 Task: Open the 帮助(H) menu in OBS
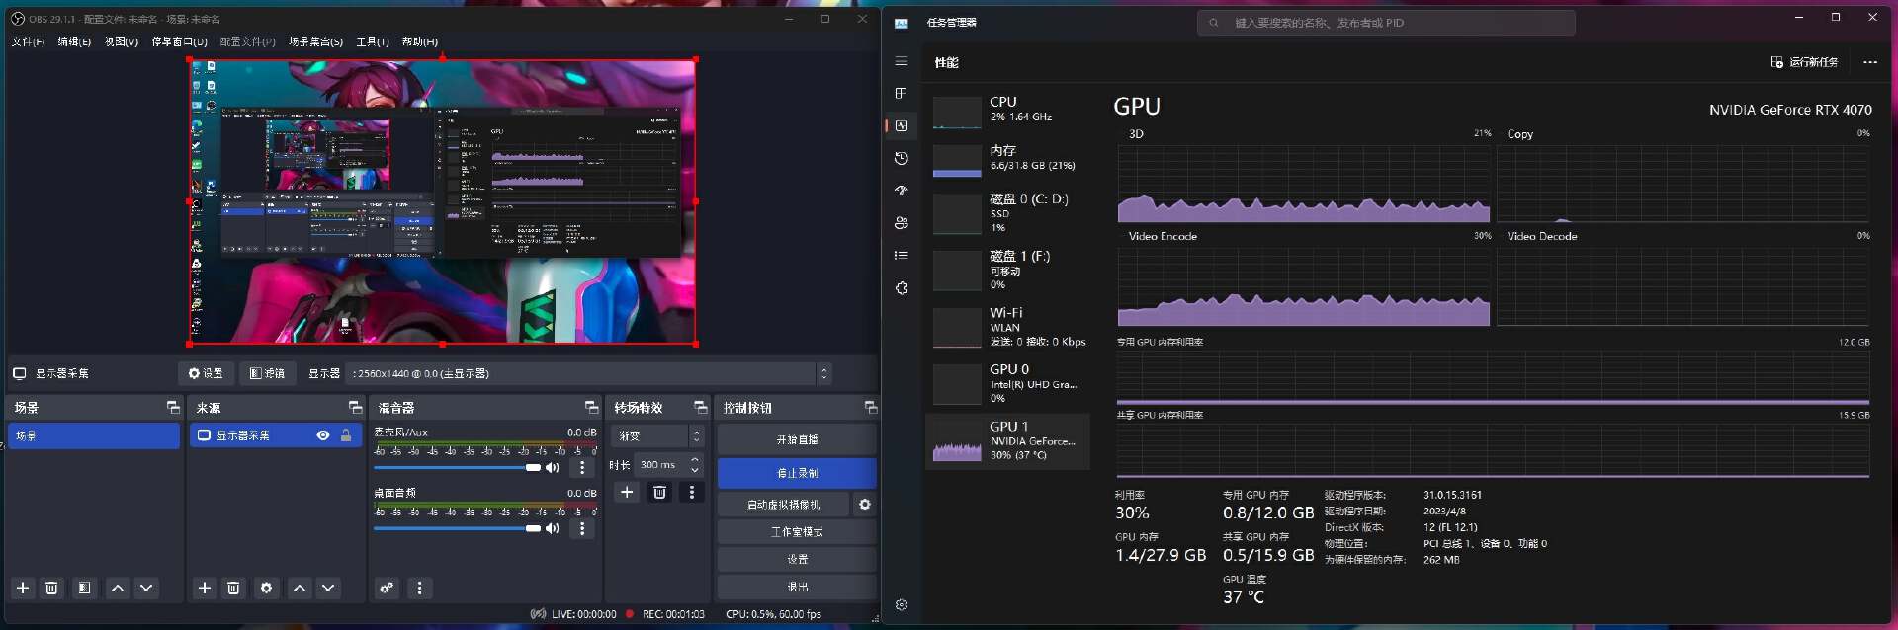420,41
